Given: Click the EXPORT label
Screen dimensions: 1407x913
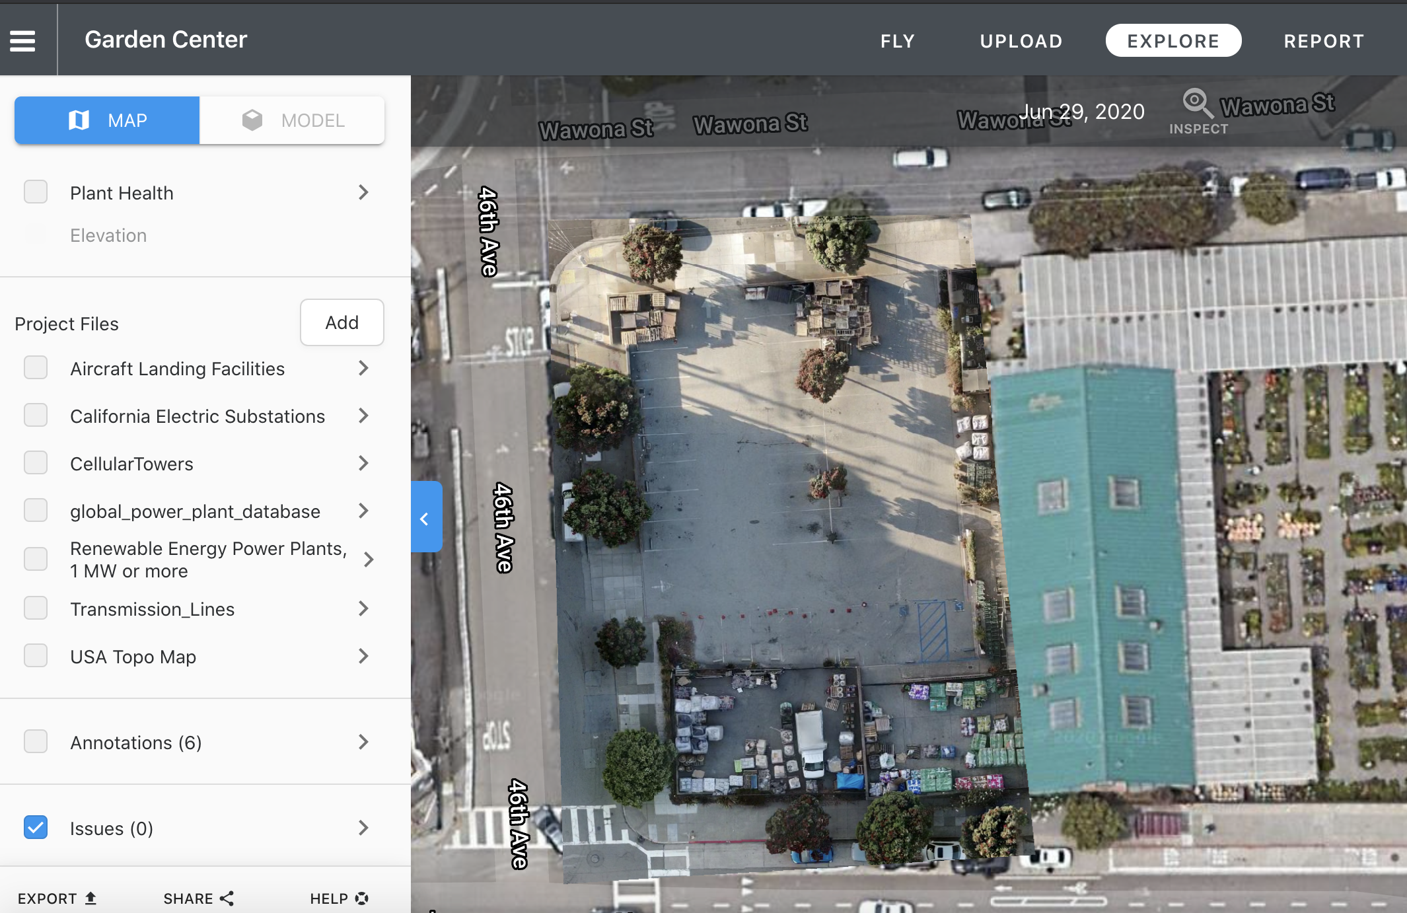Looking at the screenshot, I should point(47,898).
